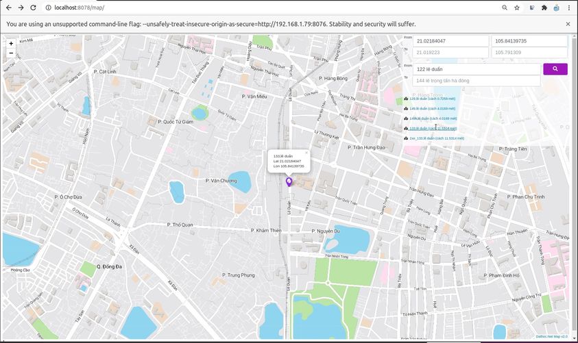Click the 'P. Thổ Quan' map label
Image resolution: width=578 pixels, height=343 pixels.
[x=180, y=225]
